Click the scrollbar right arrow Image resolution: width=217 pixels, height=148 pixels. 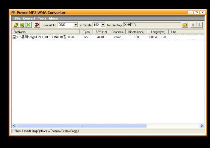202,126
